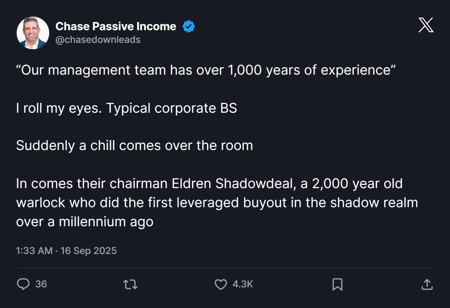The width and height of the screenshot is (450, 308).
Task: Click the X logo
Action: (425, 25)
